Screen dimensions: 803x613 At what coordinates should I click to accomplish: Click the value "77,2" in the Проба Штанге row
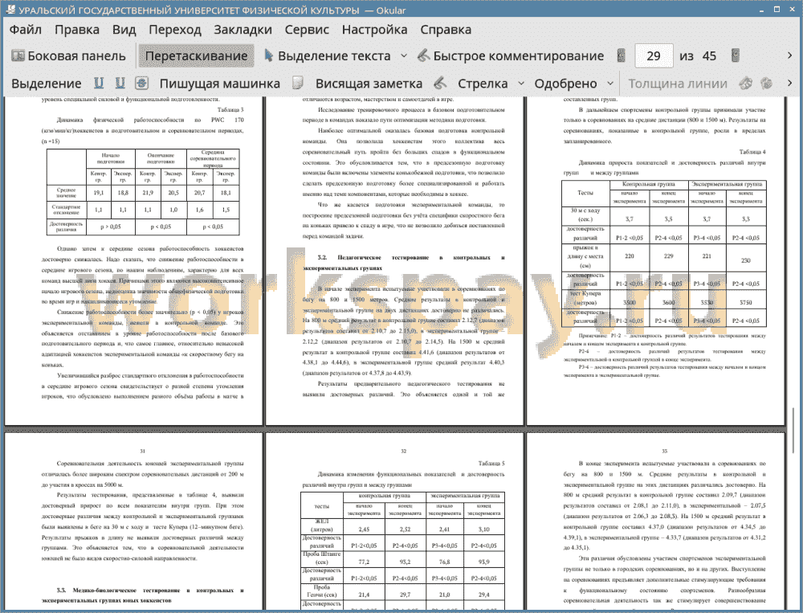coord(364,562)
